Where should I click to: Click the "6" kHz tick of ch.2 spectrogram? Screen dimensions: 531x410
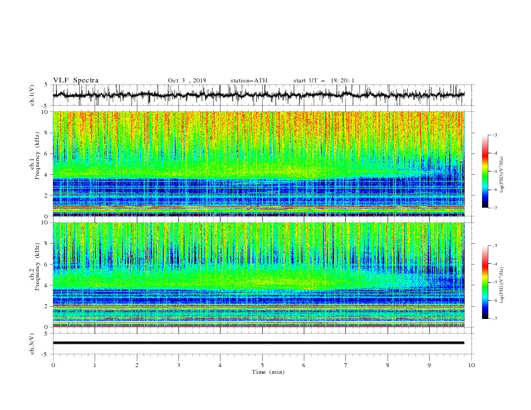point(48,265)
